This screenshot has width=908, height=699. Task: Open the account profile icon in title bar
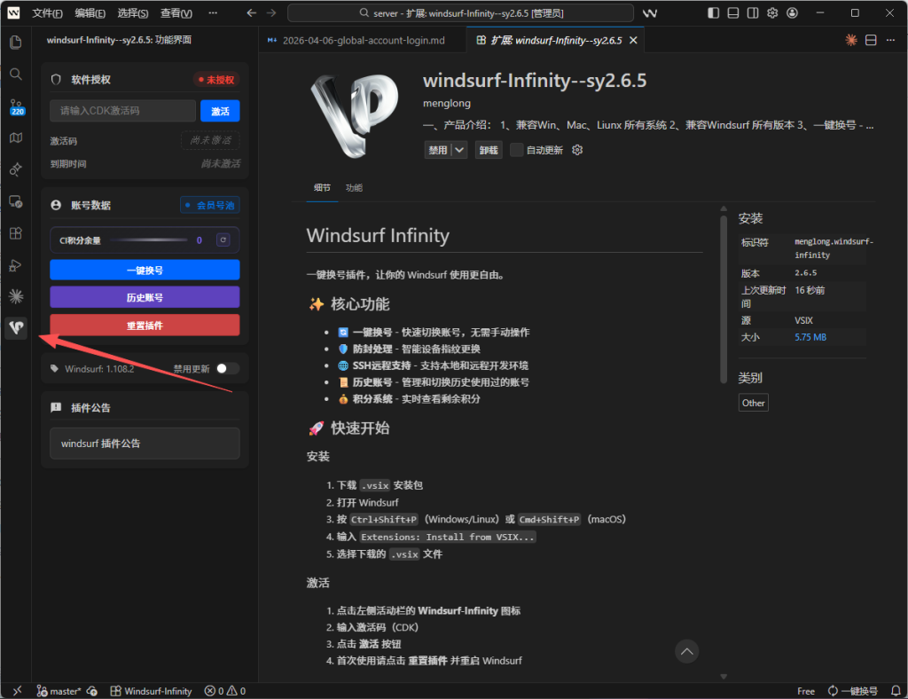pyautogui.click(x=792, y=12)
